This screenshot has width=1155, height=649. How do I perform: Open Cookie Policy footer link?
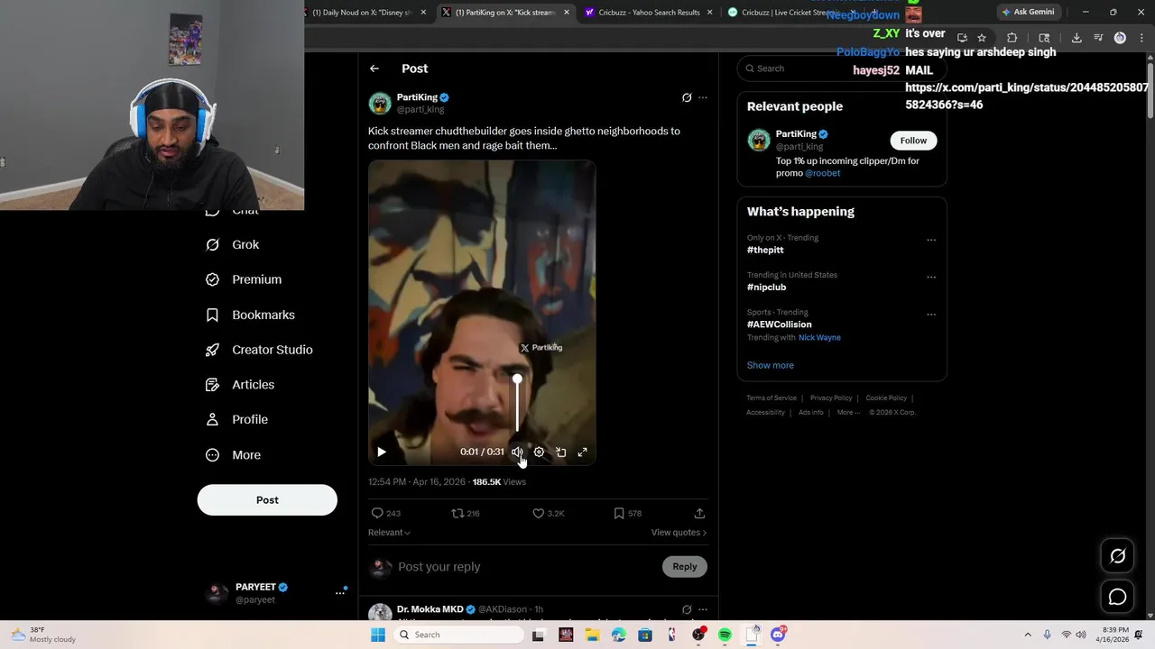886,398
